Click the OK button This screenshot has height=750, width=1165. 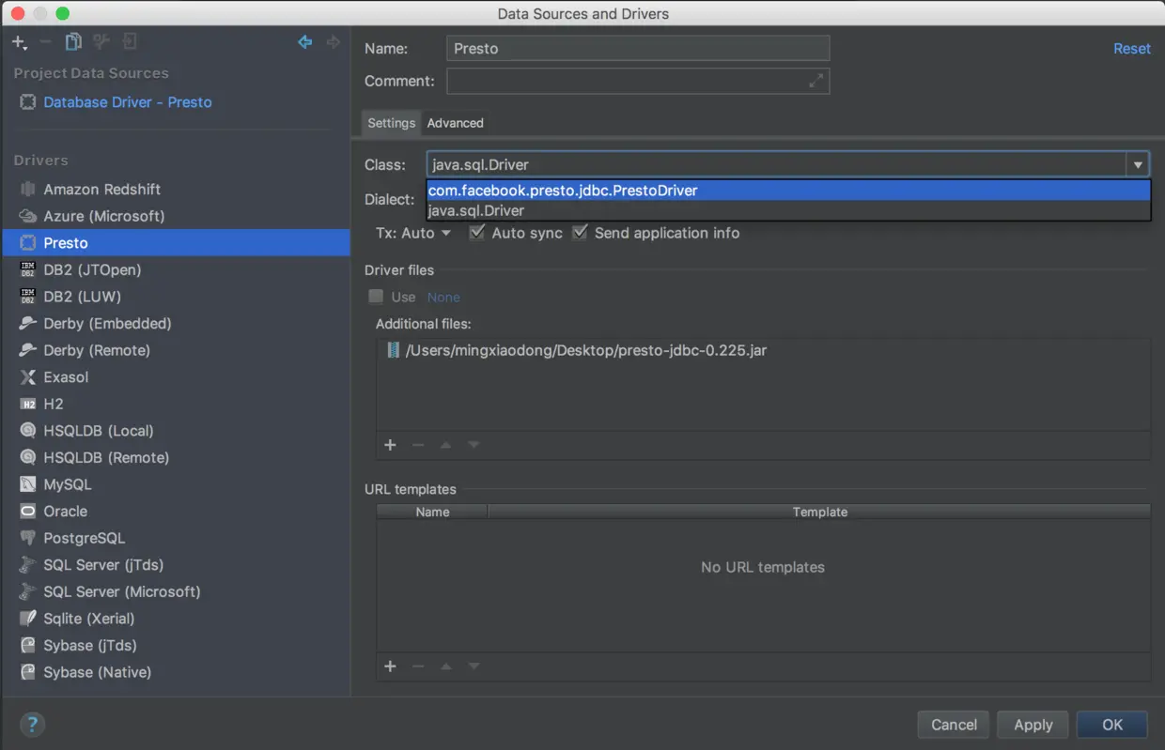(1112, 725)
